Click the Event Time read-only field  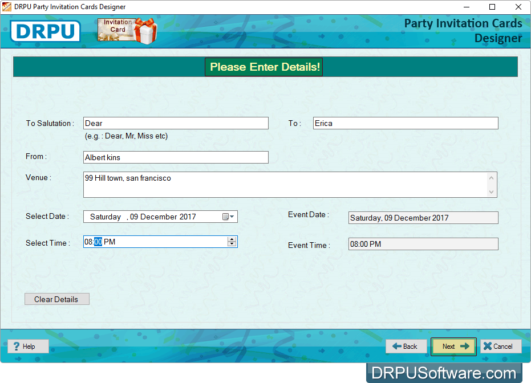[423, 244]
